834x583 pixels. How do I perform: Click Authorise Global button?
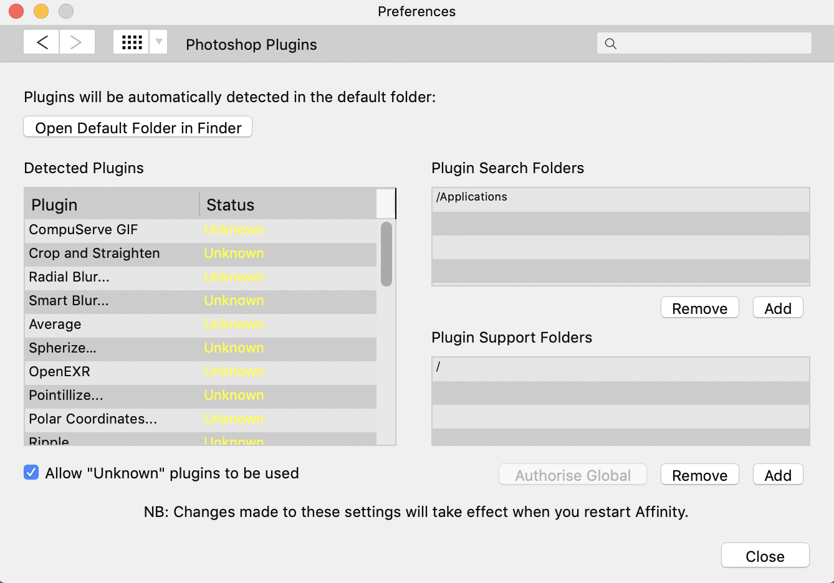(x=573, y=475)
